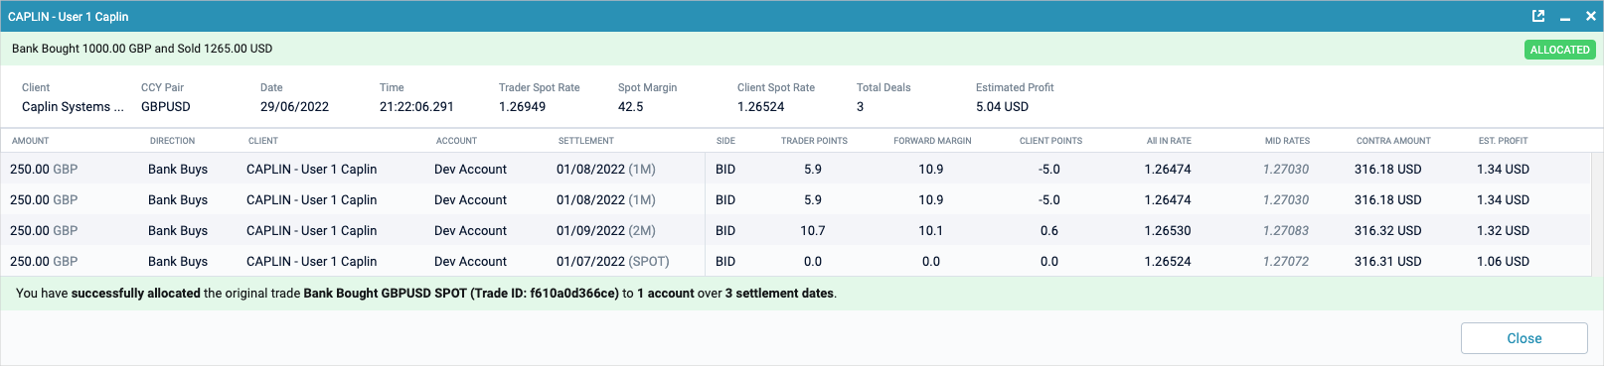Click the Estimated Profit 5.04 USD
1604x366 pixels.
click(x=1002, y=106)
